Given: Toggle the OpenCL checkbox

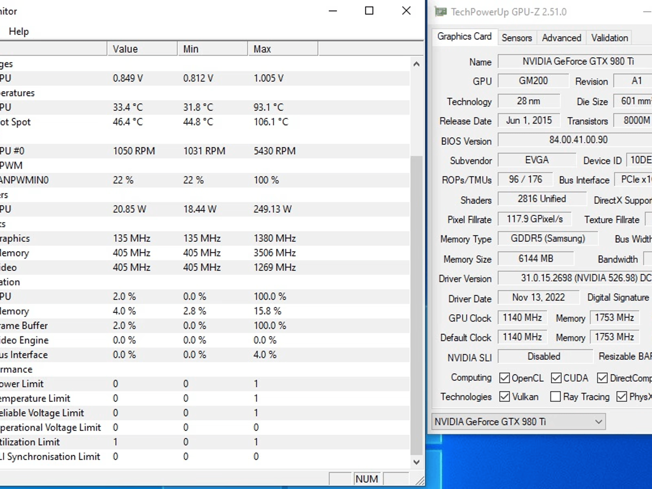Looking at the screenshot, I should pos(504,378).
